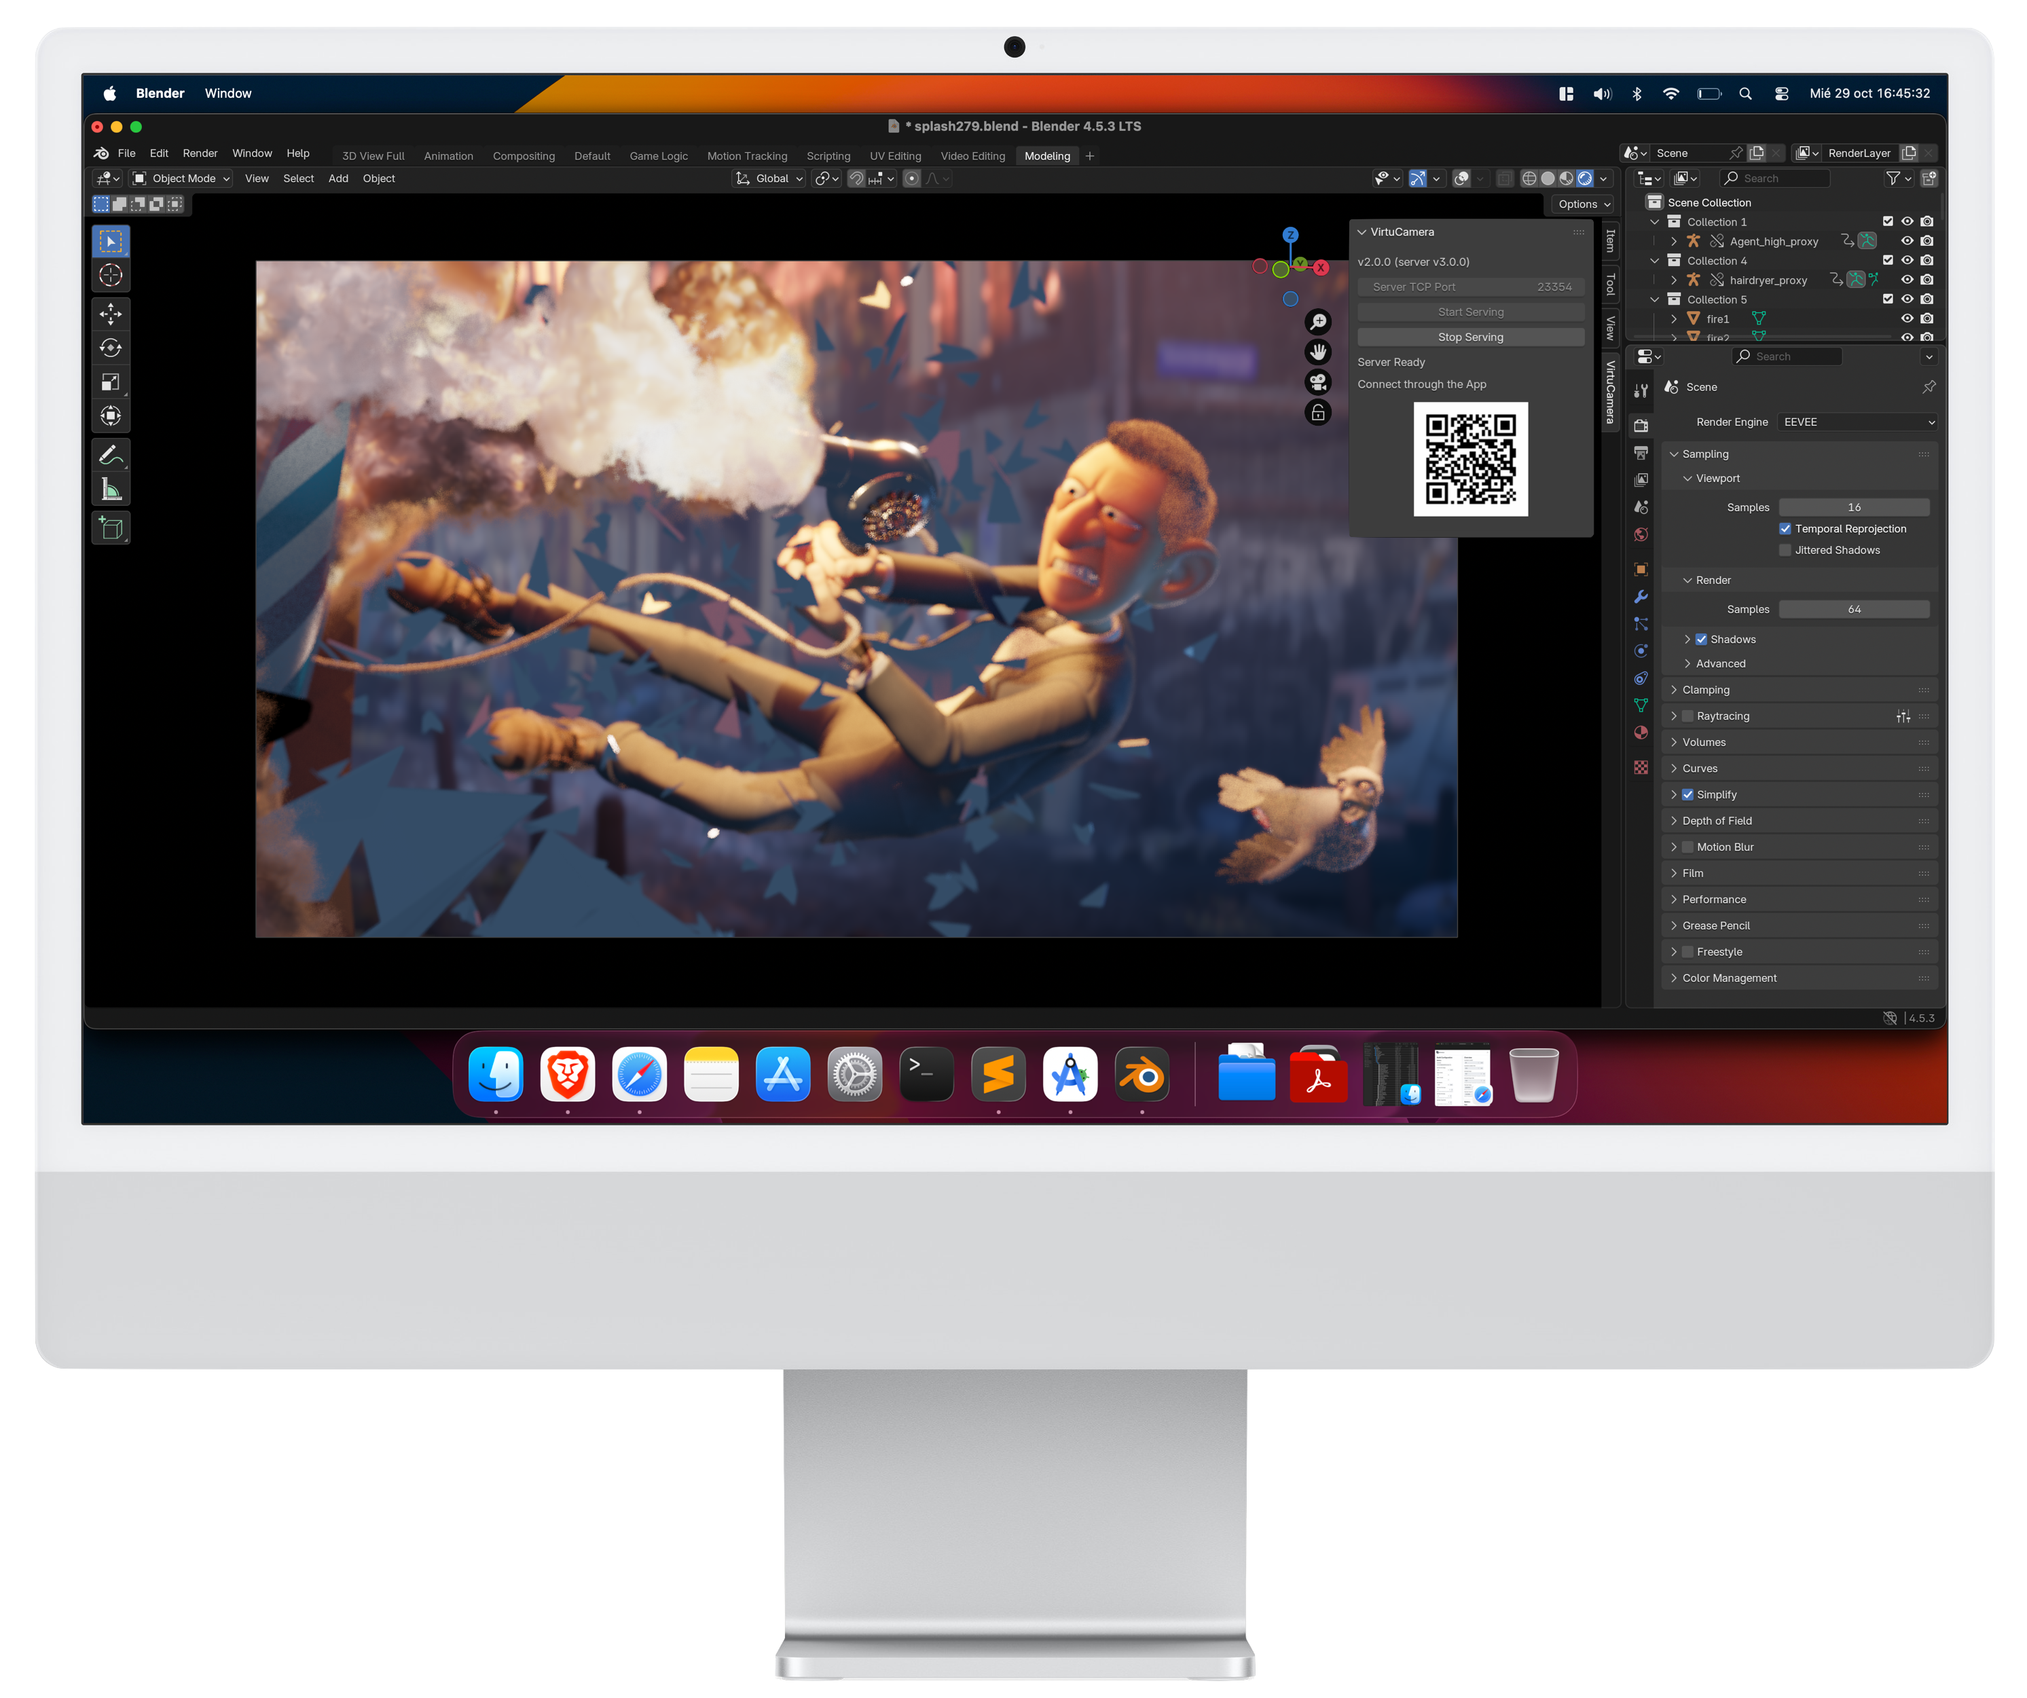The width and height of the screenshot is (2027, 1698).
Task: Select the Measure tool
Action: [111, 490]
